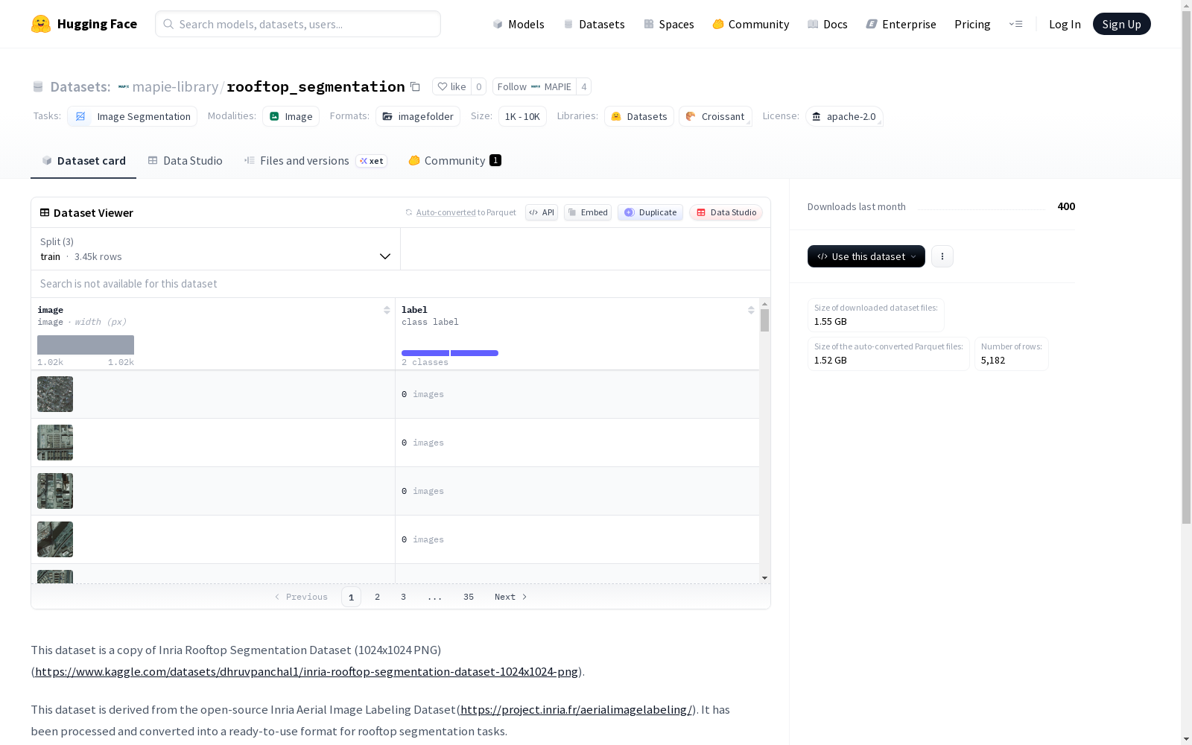Click the second row image thumbnail
Image resolution: width=1192 pixels, height=745 pixels.
(x=55, y=443)
